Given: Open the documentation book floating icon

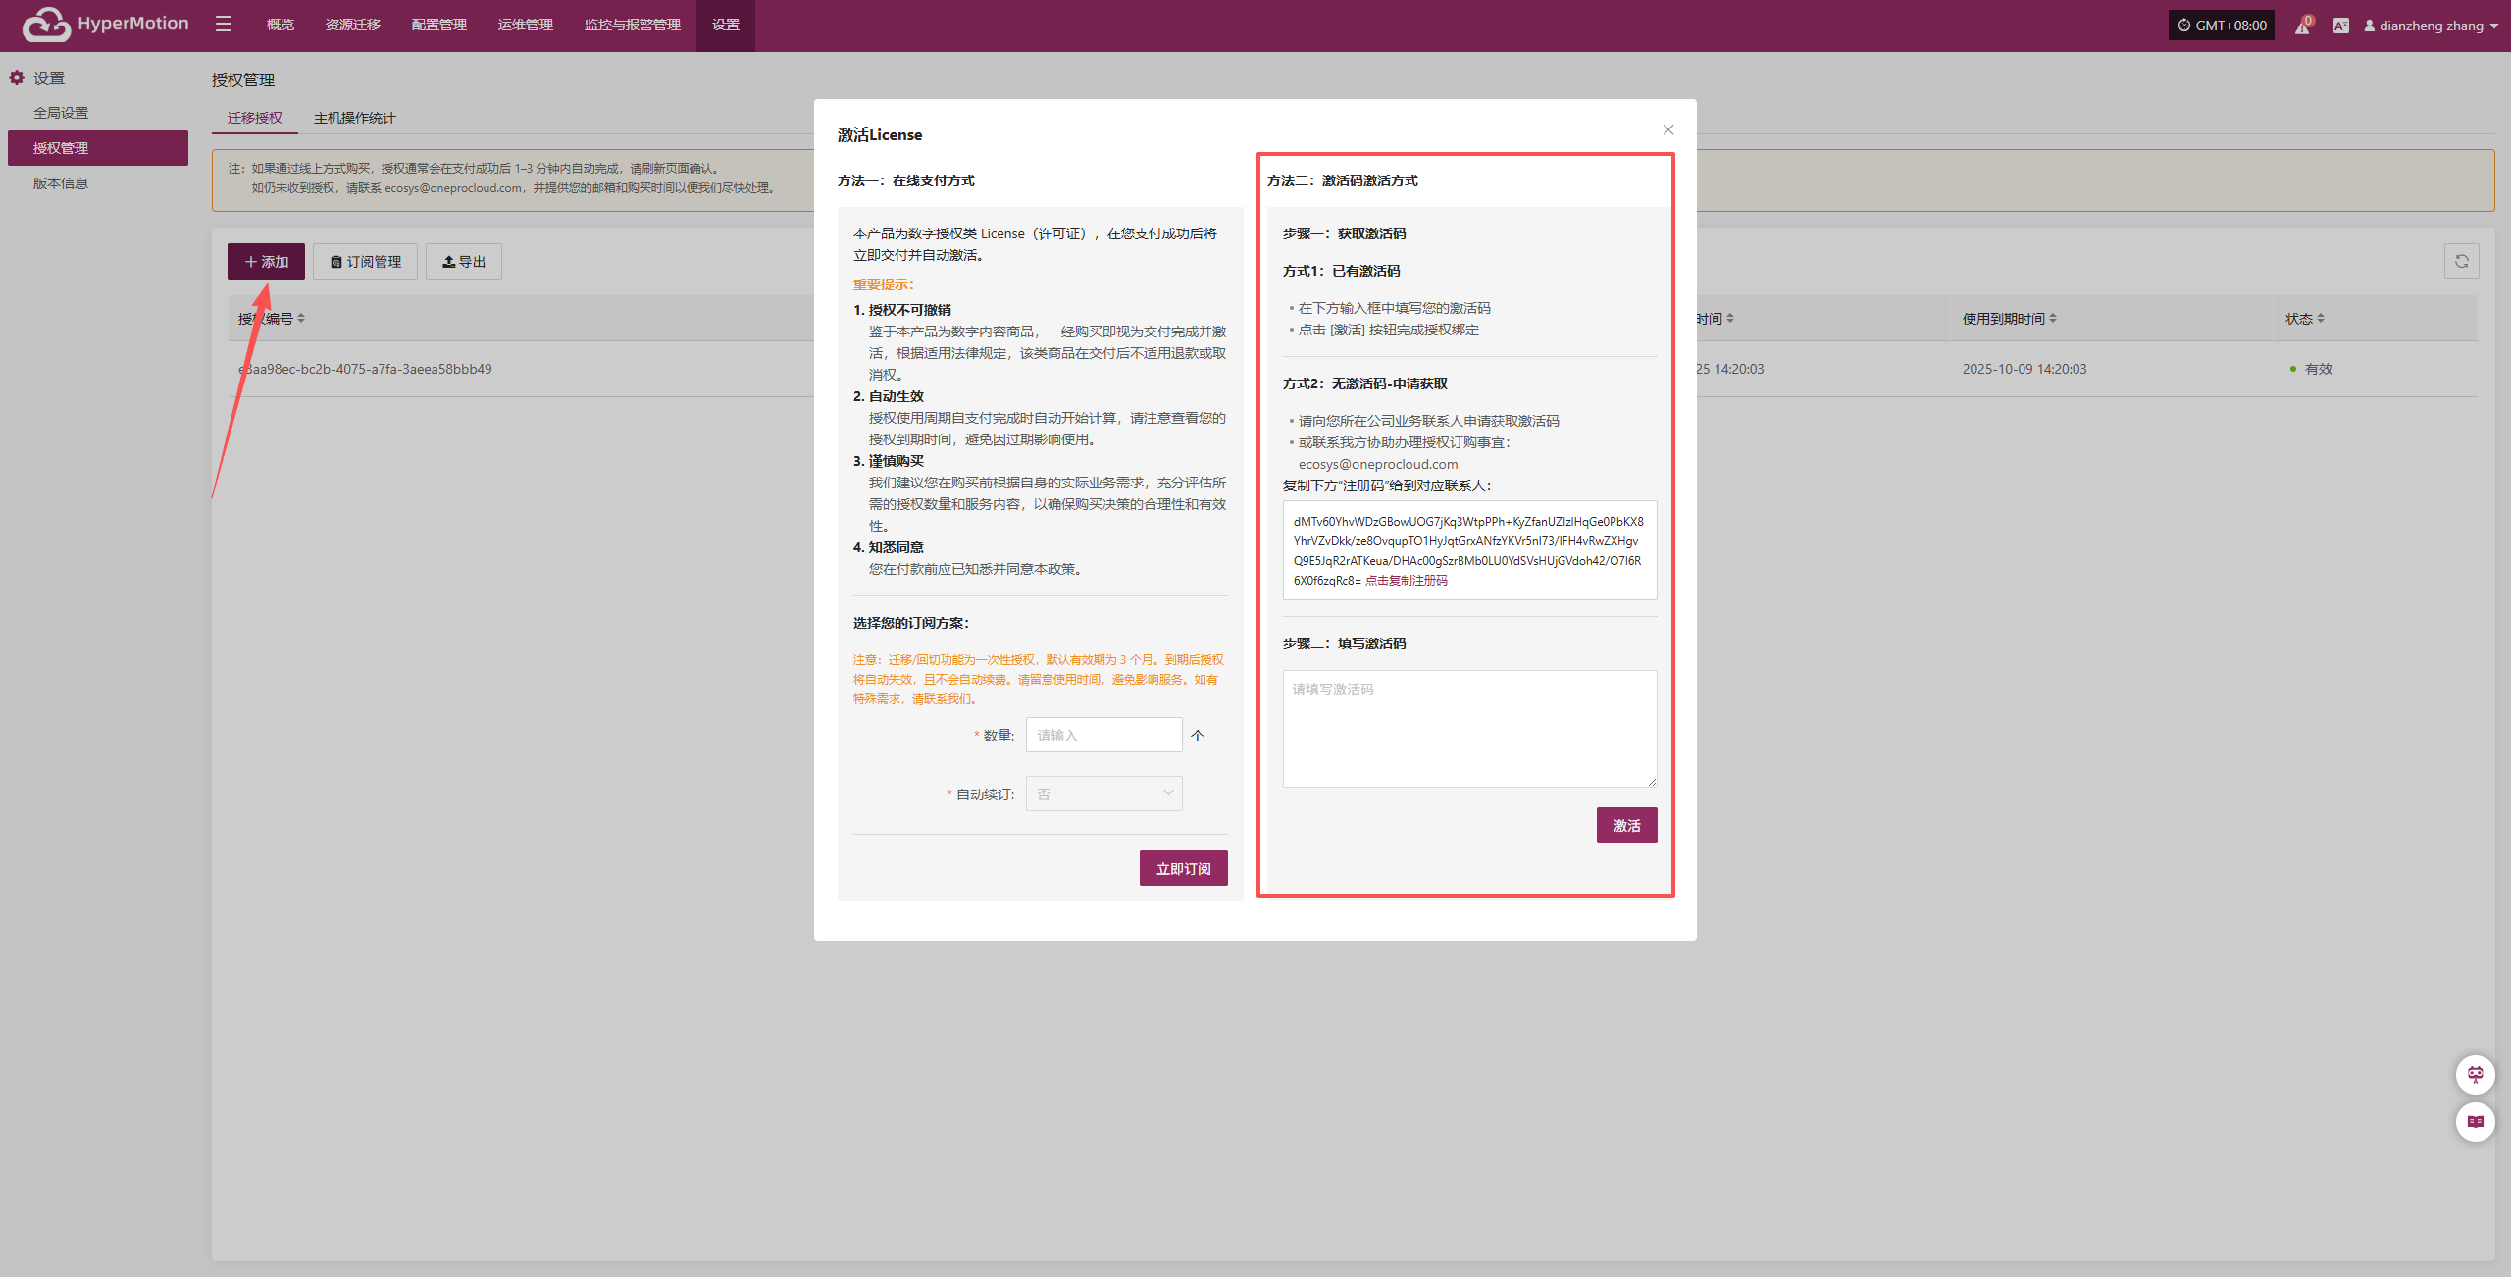Looking at the screenshot, I should [2475, 1121].
